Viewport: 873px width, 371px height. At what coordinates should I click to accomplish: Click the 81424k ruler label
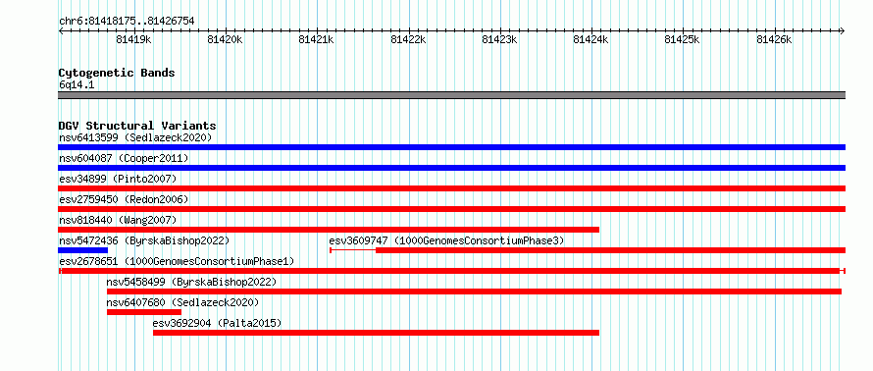pos(591,39)
